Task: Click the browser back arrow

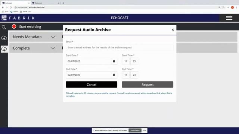Action: 3,7
